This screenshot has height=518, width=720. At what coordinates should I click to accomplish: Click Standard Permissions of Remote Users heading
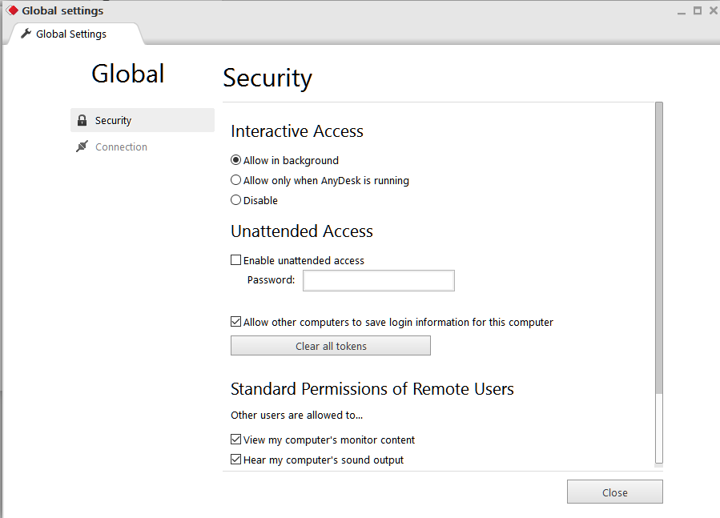point(372,389)
